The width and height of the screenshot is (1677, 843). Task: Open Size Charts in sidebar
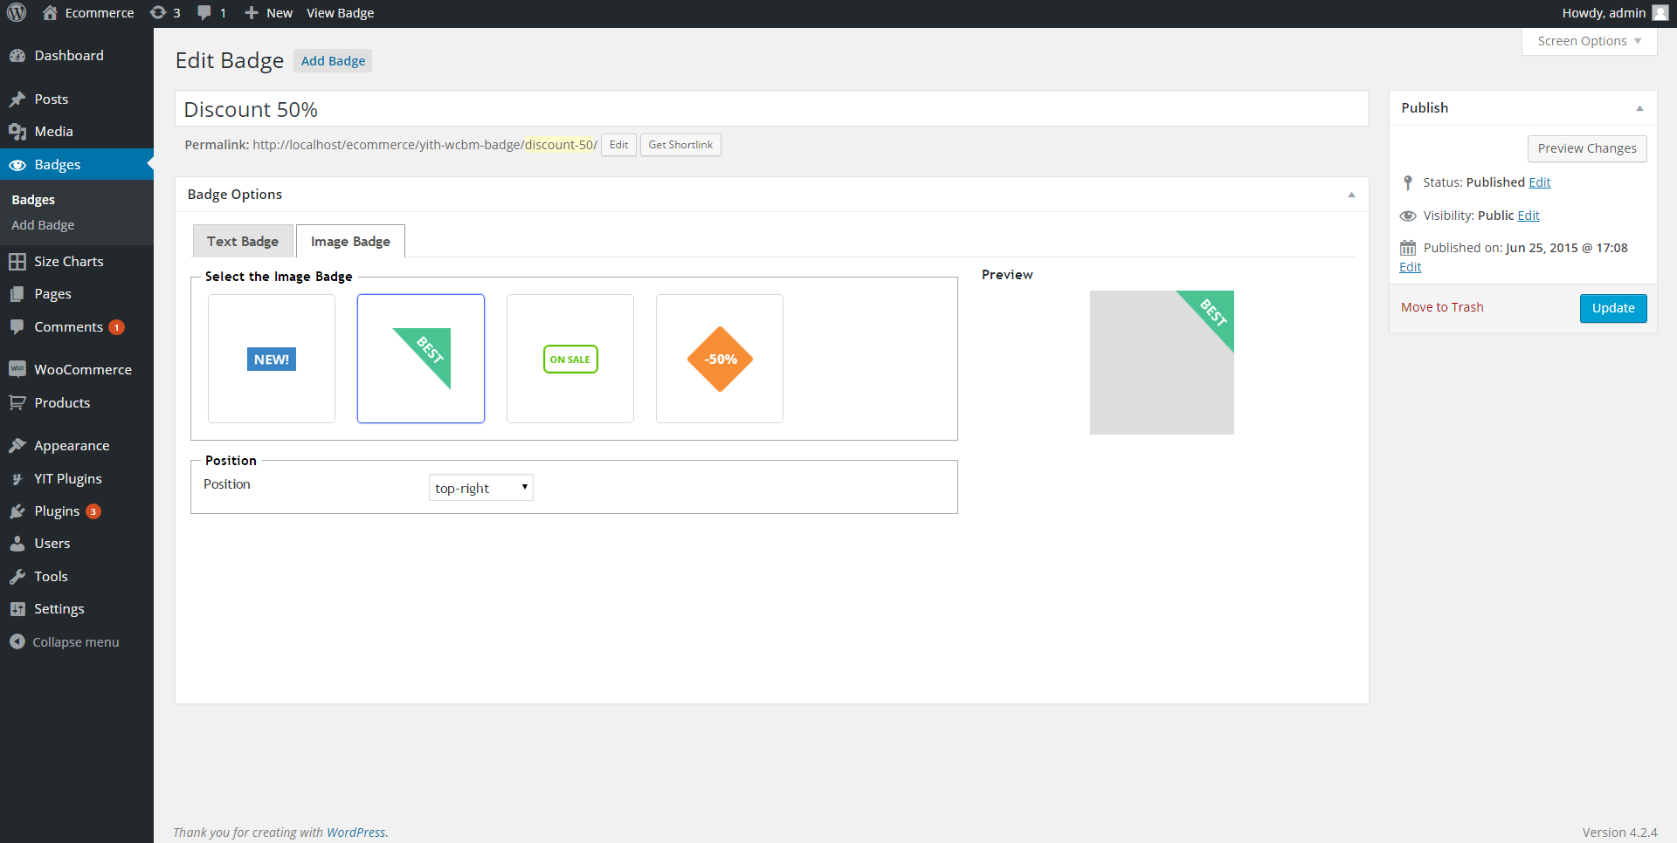click(x=68, y=262)
